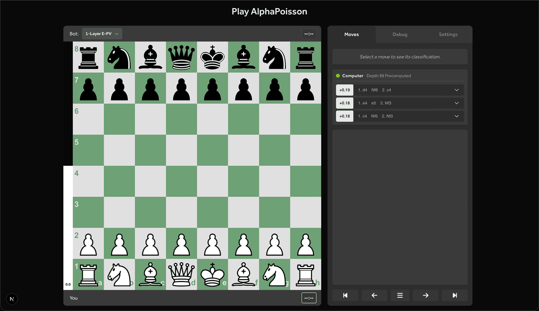This screenshot has width=539, height=311.
Task: Jump to the last move
Action: 454,295
